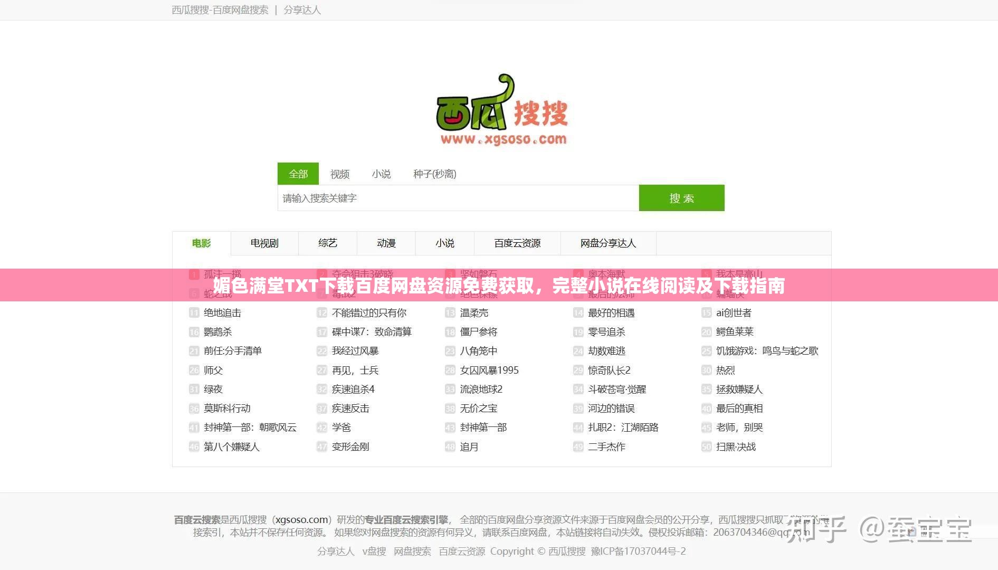Viewport: 998px width, 570px height.
Task: Open footer link 分享达人
Action: click(336, 552)
